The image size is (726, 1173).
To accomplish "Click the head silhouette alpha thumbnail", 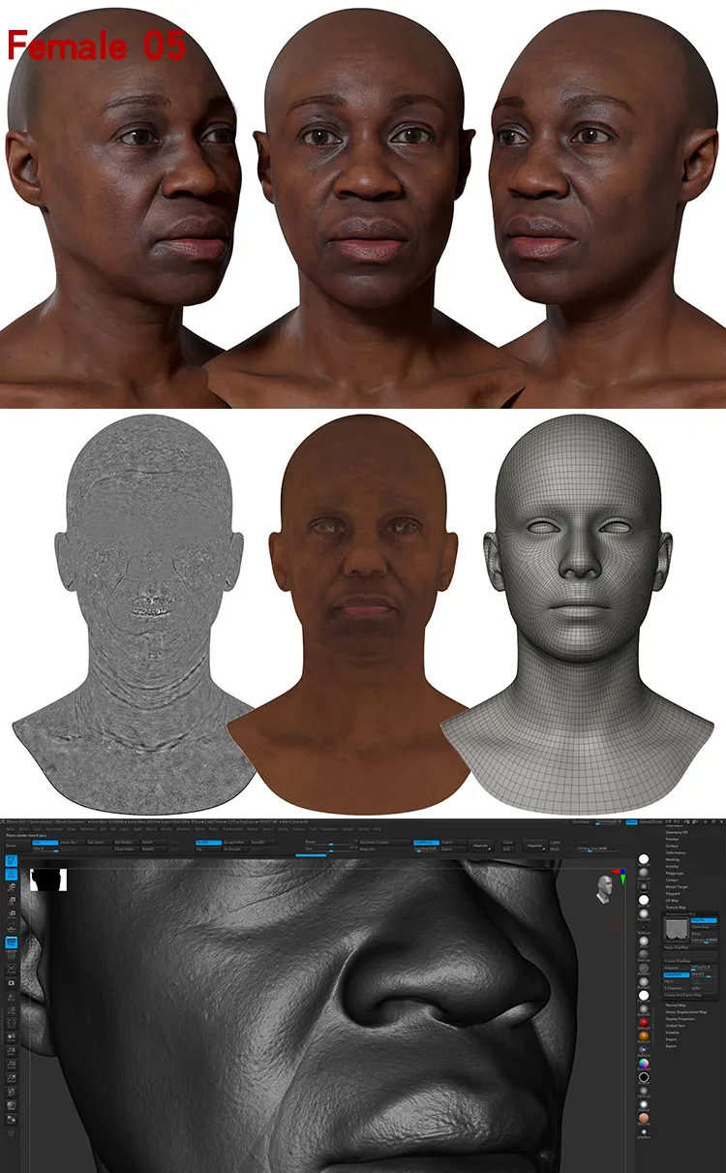I will coord(47,880).
